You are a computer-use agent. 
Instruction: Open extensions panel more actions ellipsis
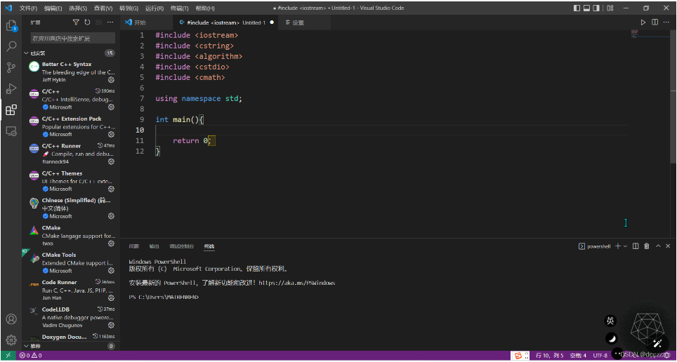(110, 22)
